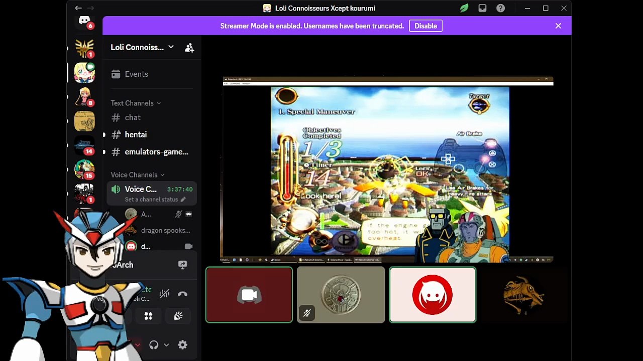Open the chat text channel
Viewport: 643px width, 361px height.
pos(151,117)
